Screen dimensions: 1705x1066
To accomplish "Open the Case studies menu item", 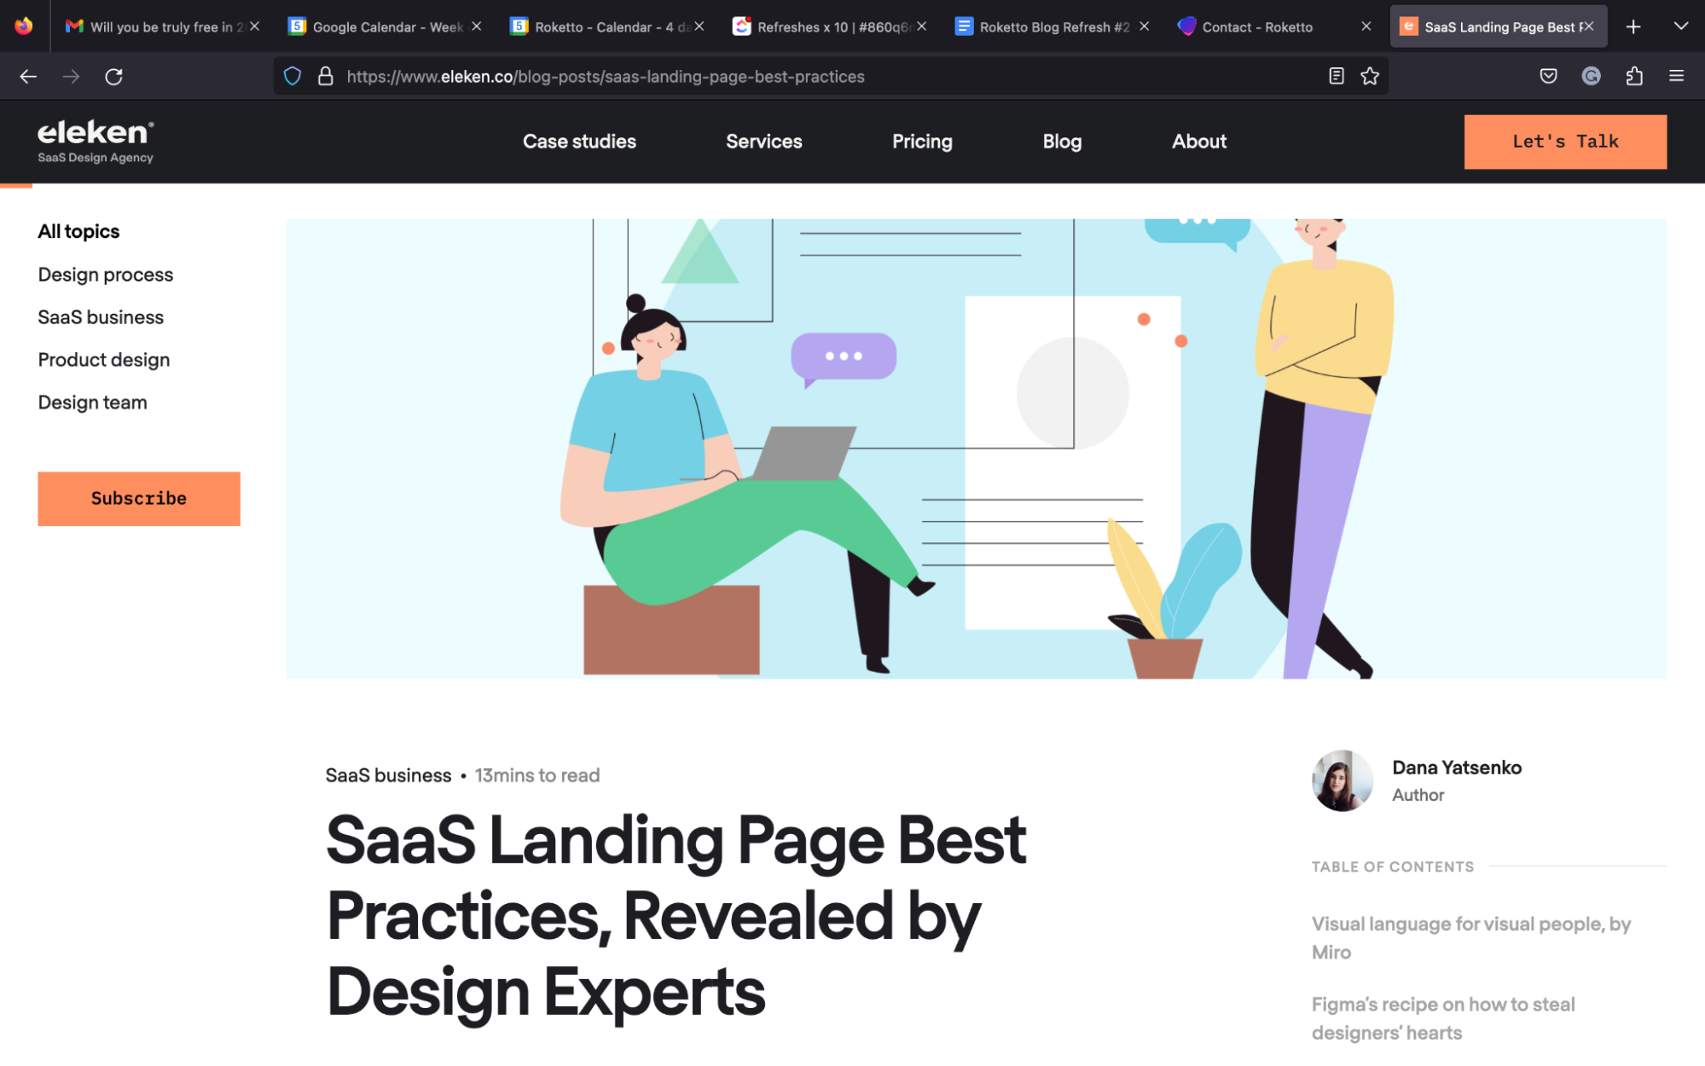I will [578, 142].
